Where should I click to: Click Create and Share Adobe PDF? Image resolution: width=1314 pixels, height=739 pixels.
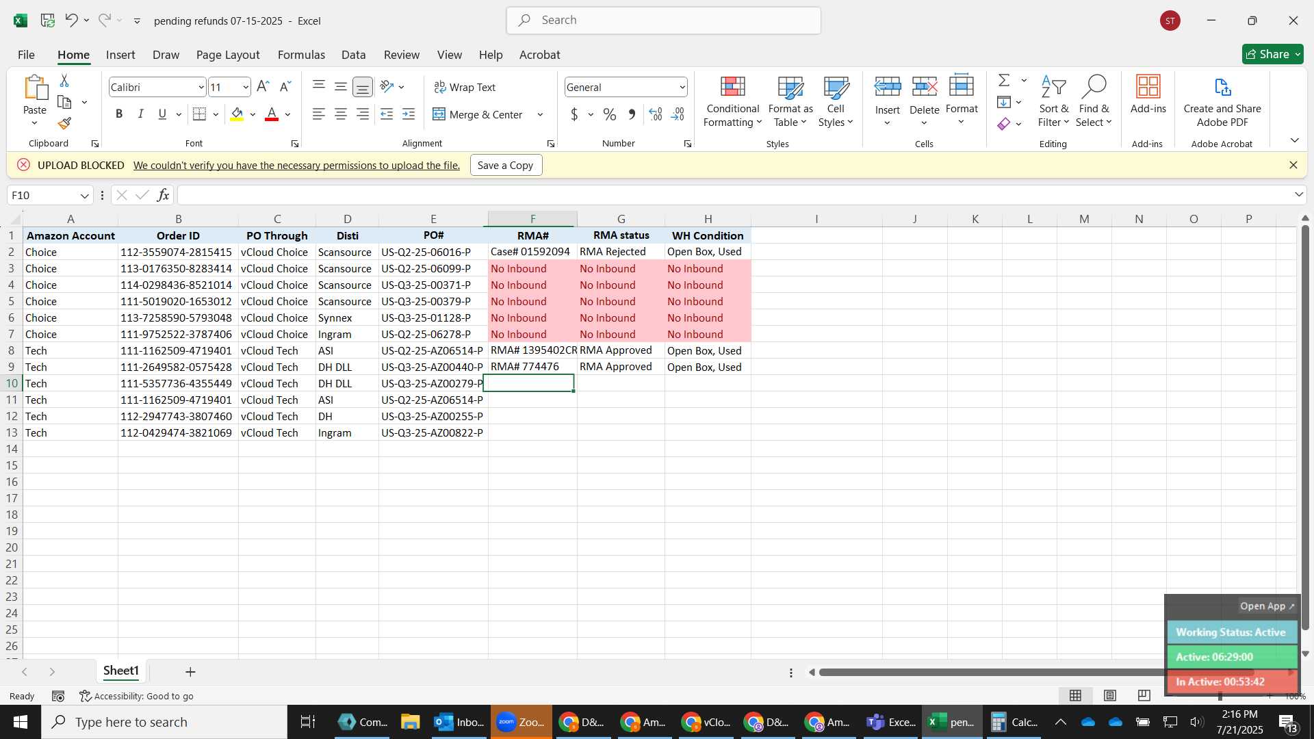(1222, 101)
